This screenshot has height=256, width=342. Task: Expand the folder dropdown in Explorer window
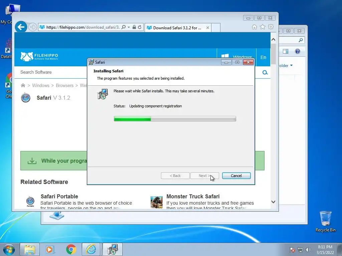pyautogui.click(x=291, y=66)
